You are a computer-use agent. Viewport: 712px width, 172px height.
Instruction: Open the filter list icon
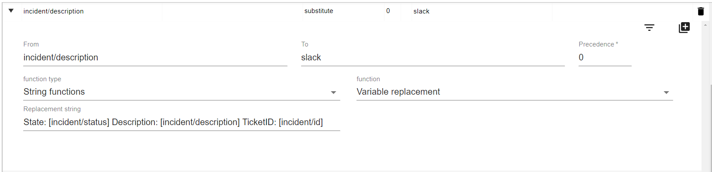(x=649, y=27)
